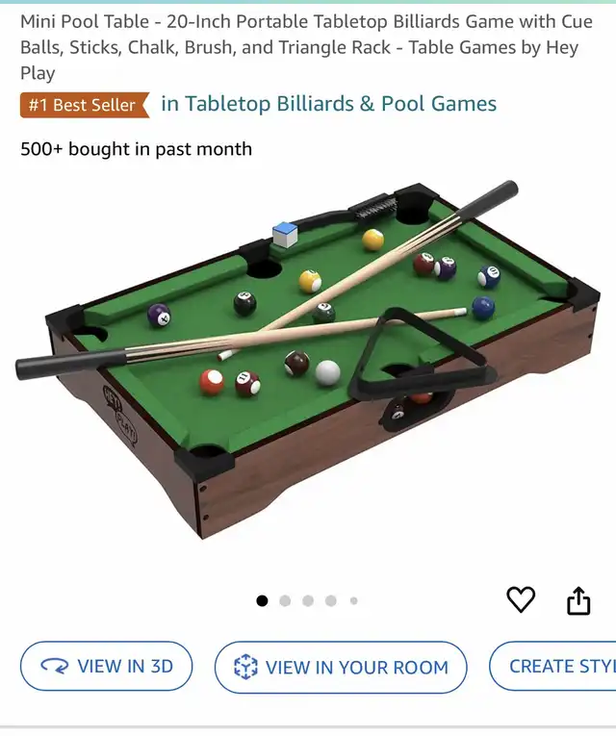
Task: Click the cube icon in View in Your Room
Action: [x=245, y=667]
